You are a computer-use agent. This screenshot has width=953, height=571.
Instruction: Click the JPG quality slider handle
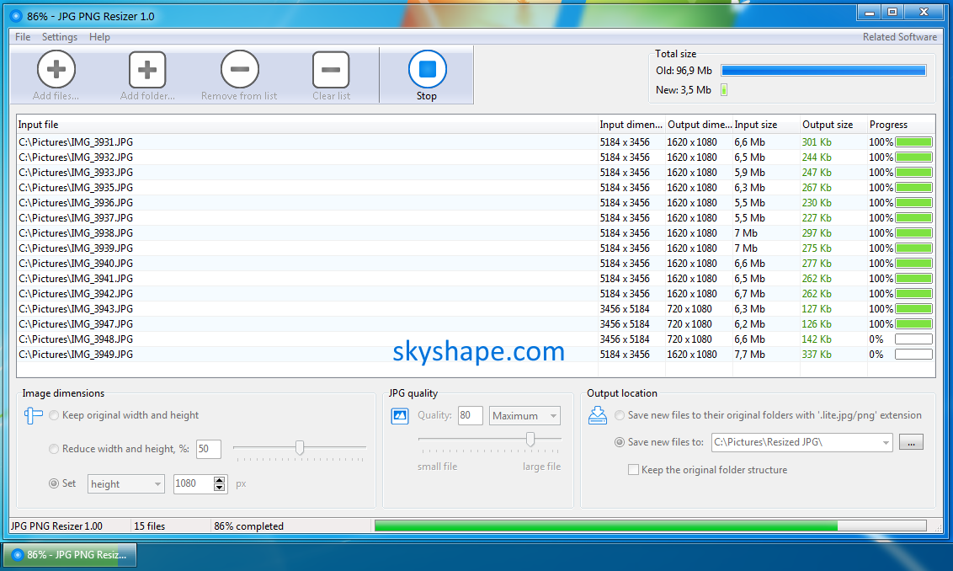530,439
